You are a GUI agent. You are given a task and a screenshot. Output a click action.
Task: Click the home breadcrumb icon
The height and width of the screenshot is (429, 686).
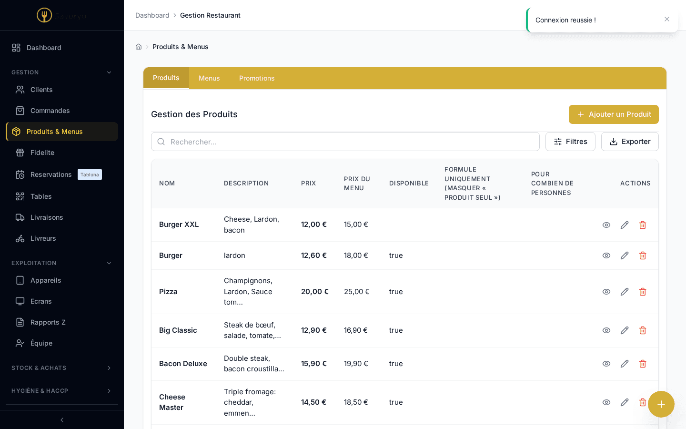[x=139, y=47]
